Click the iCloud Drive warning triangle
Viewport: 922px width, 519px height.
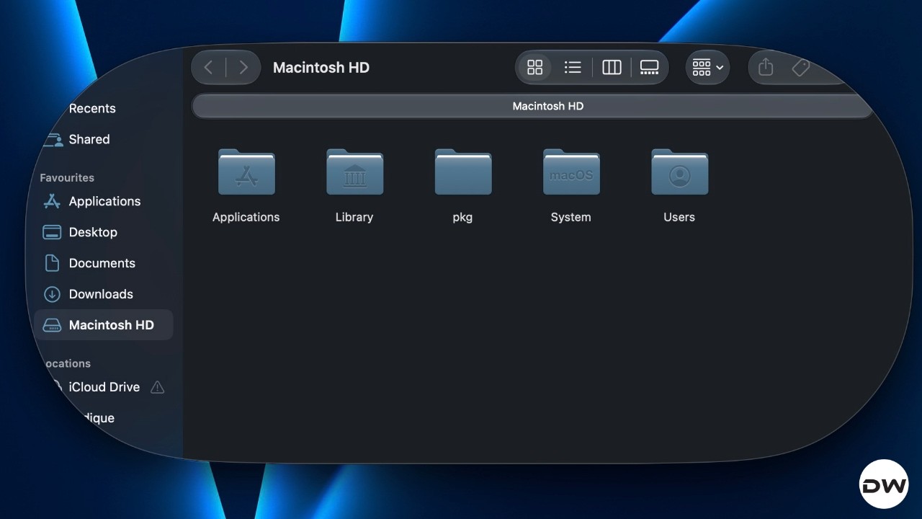pyautogui.click(x=157, y=388)
